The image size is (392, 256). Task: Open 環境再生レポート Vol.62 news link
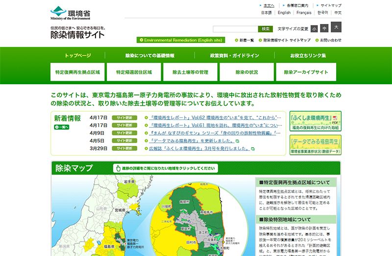[215, 117]
